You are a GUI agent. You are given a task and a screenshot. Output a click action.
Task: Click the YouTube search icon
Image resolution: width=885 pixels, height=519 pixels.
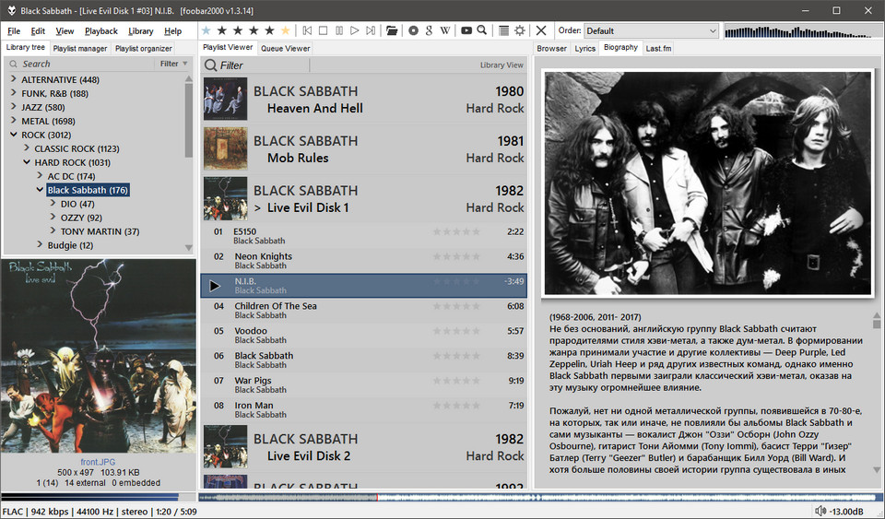pos(466,30)
